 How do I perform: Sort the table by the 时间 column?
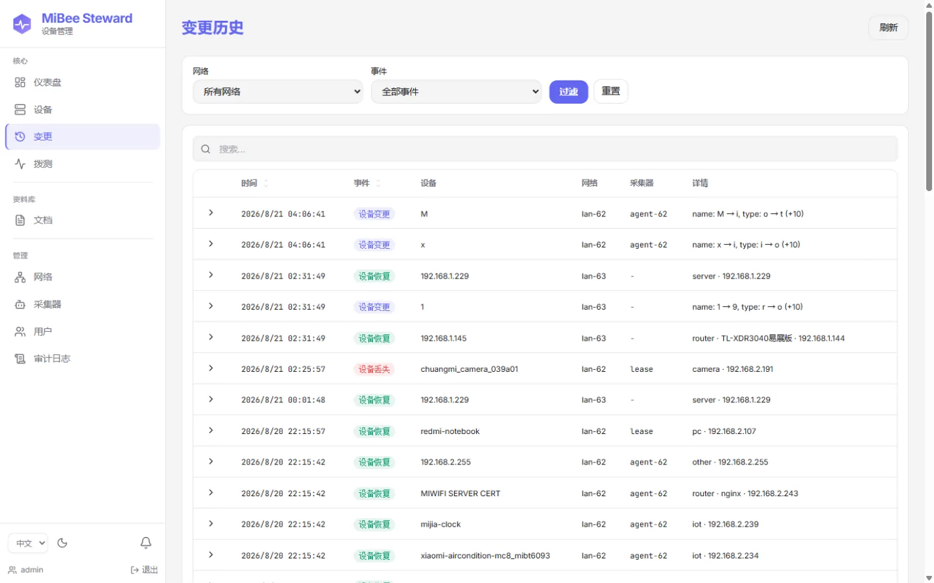[255, 183]
